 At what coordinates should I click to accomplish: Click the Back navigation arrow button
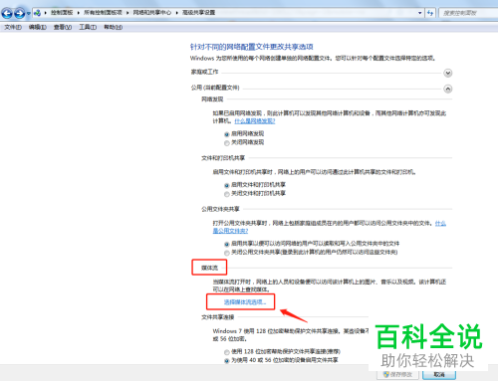(x=7, y=13)
